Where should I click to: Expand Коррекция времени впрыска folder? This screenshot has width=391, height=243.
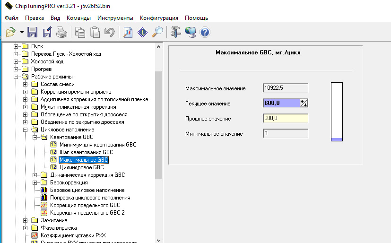coord(25,92)
